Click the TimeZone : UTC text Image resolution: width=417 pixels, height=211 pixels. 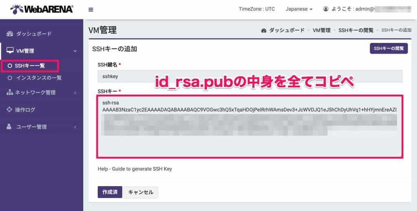257,9
